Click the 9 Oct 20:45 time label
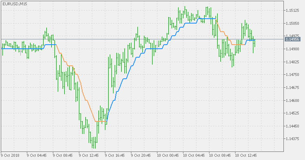The image size is (305, 160). (x=141, y=156)
